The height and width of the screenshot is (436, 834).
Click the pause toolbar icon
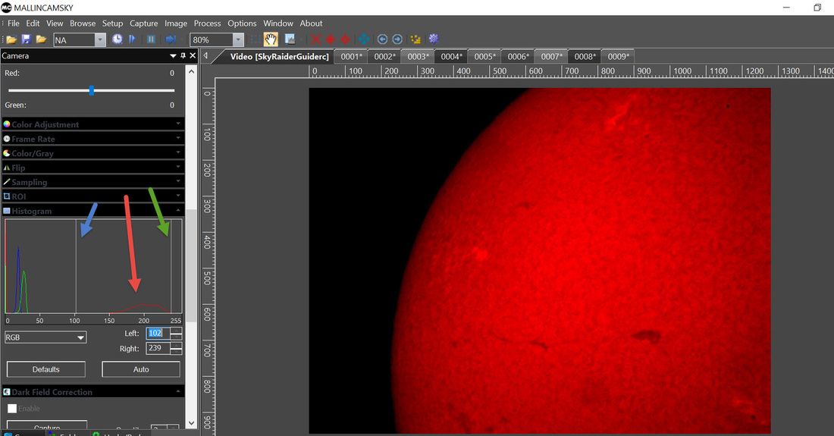(151, 39)
